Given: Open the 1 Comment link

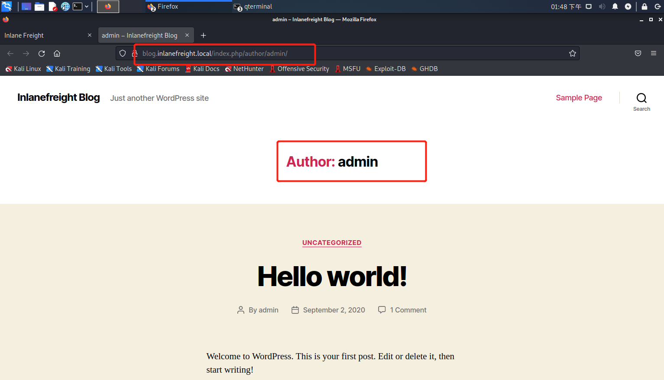Looking at the screenshot, I should point(408,310).
